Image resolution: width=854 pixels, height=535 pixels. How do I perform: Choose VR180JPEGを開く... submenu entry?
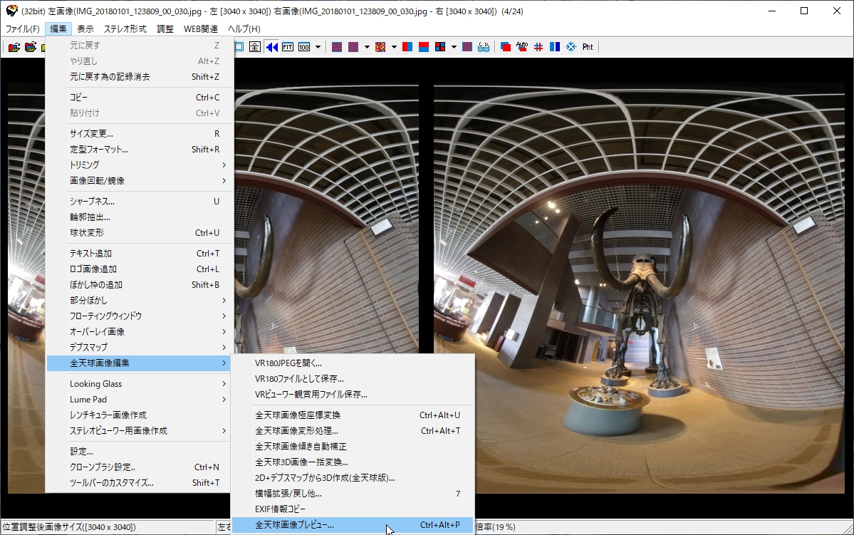pos(353,363)
